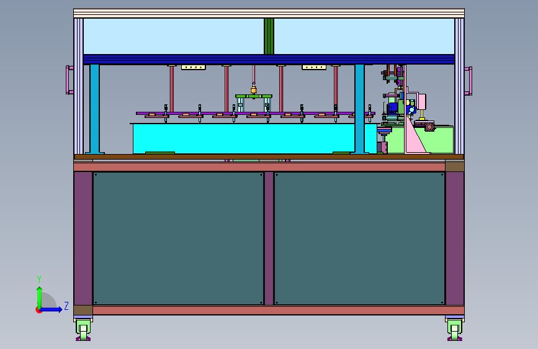Pick the right cream label plate under the beam

pyautogui.click(x=314, y=67)
